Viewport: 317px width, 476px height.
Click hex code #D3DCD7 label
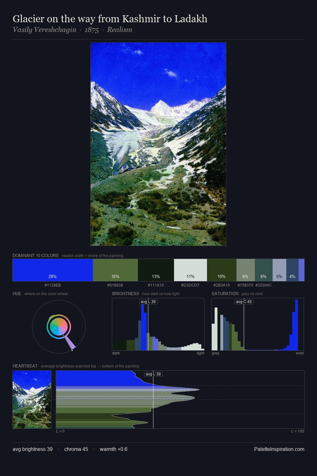coord(190,285)
